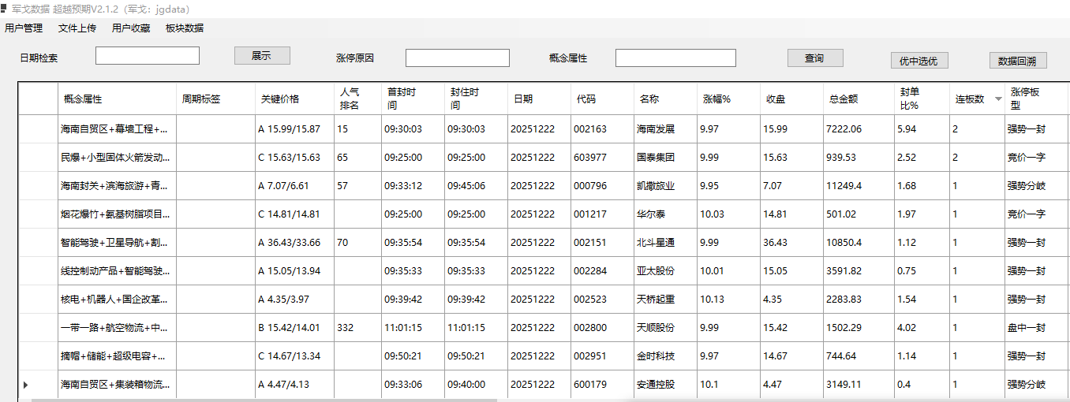Image resolution: width=1070 pixels, height=402 pixels.
Task: Click the 一带一路+航空物流 concept cell
Action: point(118,328)
